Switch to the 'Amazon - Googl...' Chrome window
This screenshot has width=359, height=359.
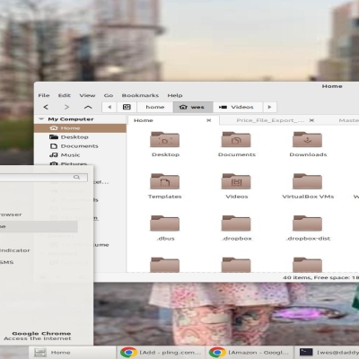(x=250, y=353)
